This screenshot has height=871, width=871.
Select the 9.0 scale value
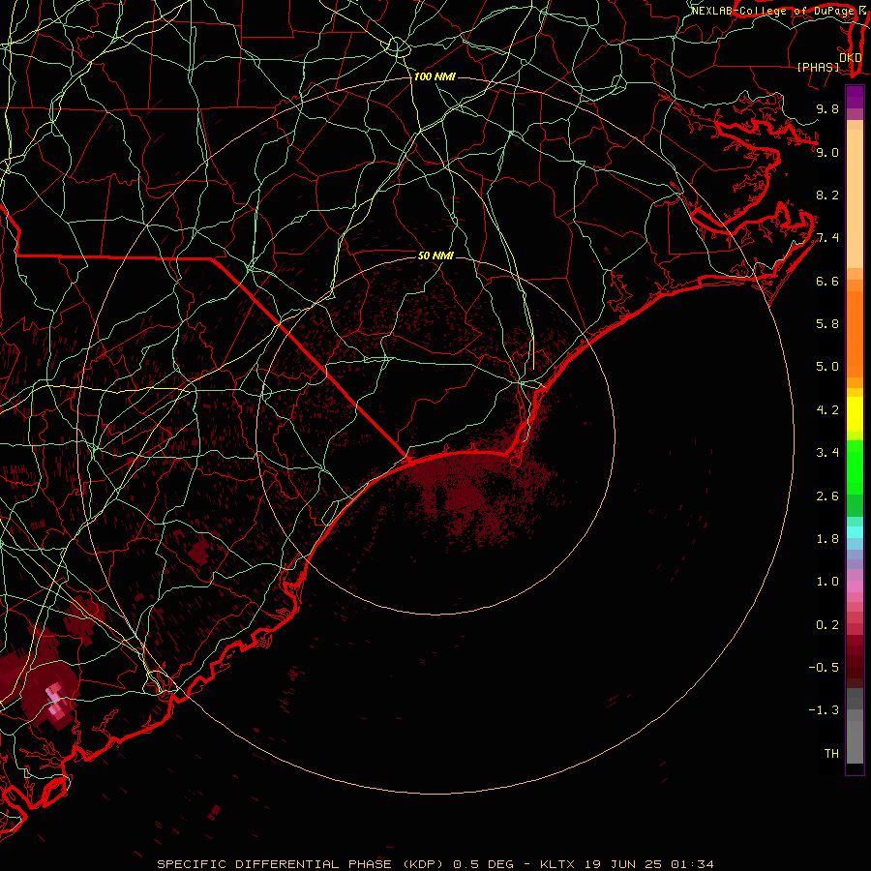coord(827,152)
